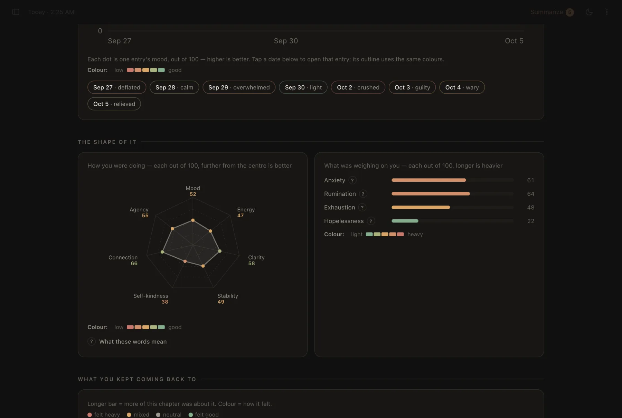Open the Oct 2 crushed entry
The image size is (622, 418).
tap(358, 87)
